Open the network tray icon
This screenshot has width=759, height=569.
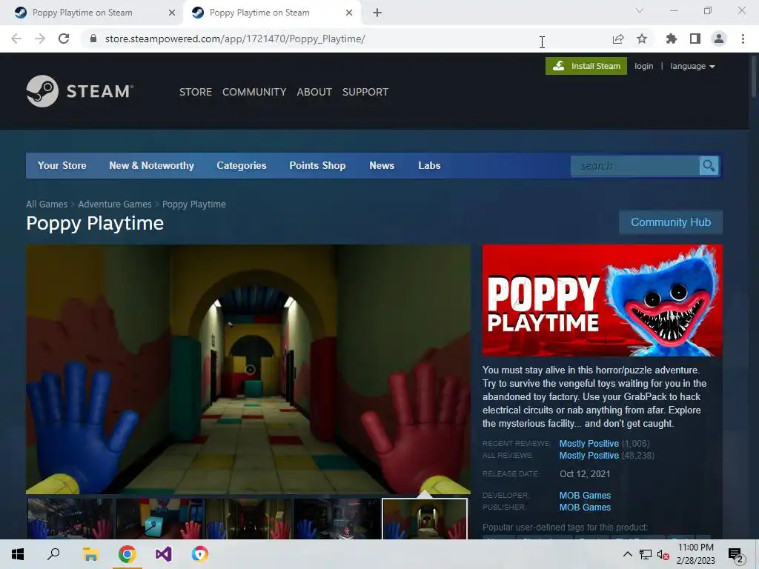[x=646, y=554]
